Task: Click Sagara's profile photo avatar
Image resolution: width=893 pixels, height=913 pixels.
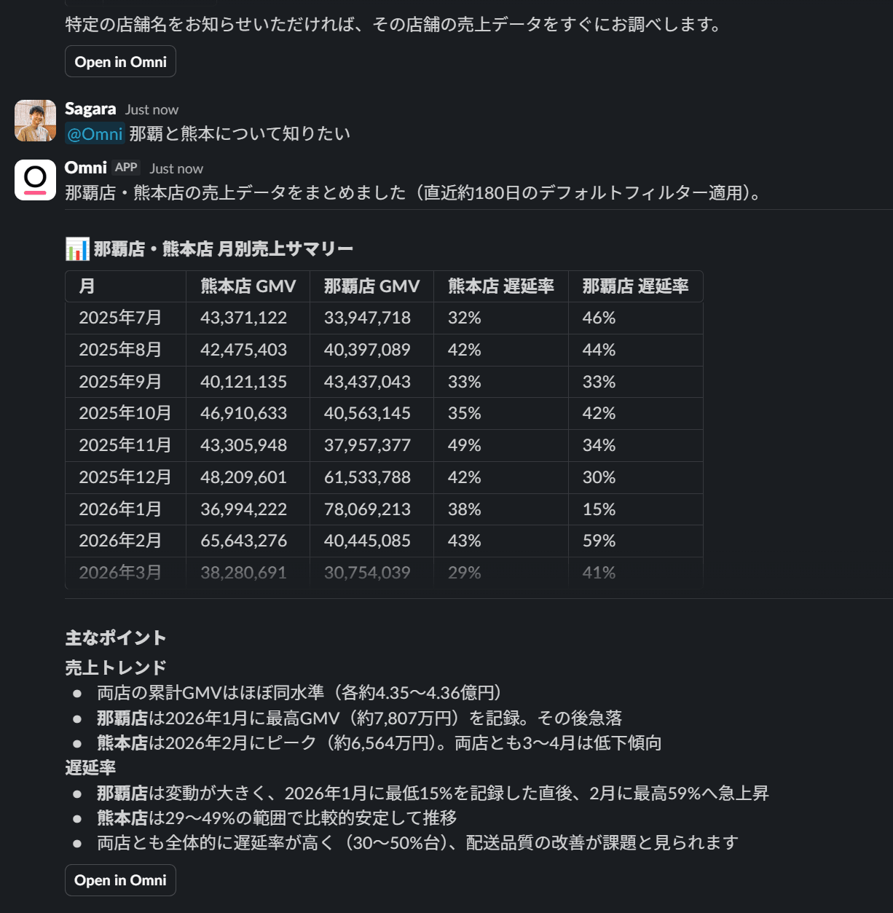Action: point(35,120)
